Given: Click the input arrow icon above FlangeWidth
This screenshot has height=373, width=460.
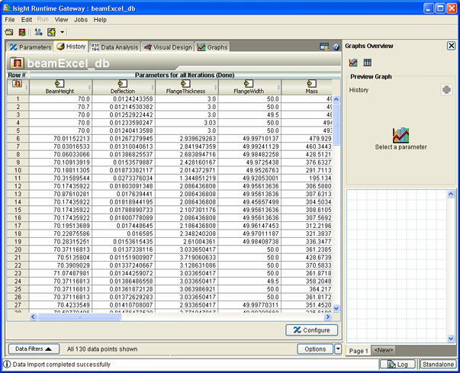Looking at the screenshot, I should tap(249, 84).
